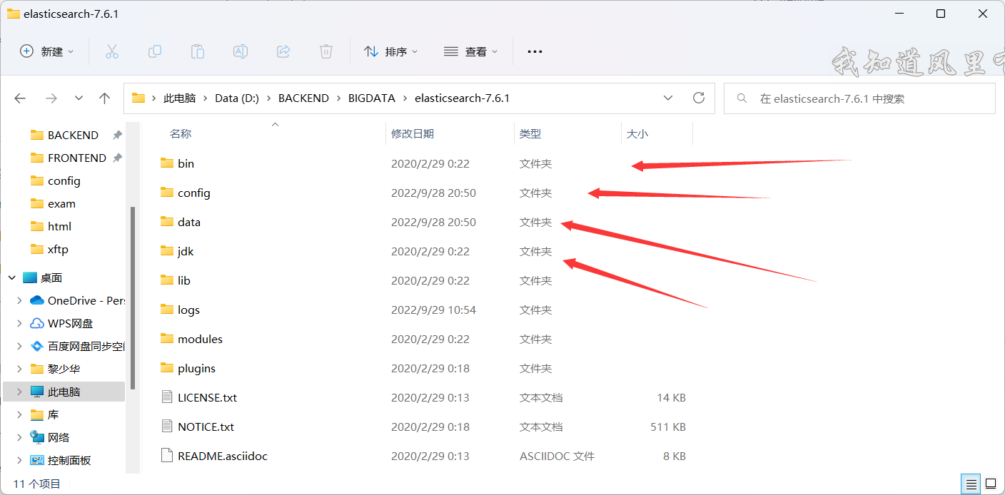Image resolution: width=1005 pixels, height=495 pixels.
Task: Refresh the current folder view
Action: coord(699,98)
